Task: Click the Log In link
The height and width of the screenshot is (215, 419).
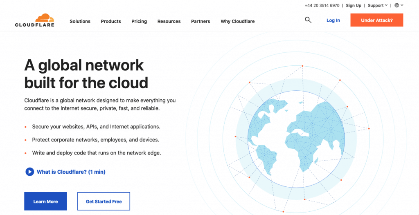Action: point(333,20)
